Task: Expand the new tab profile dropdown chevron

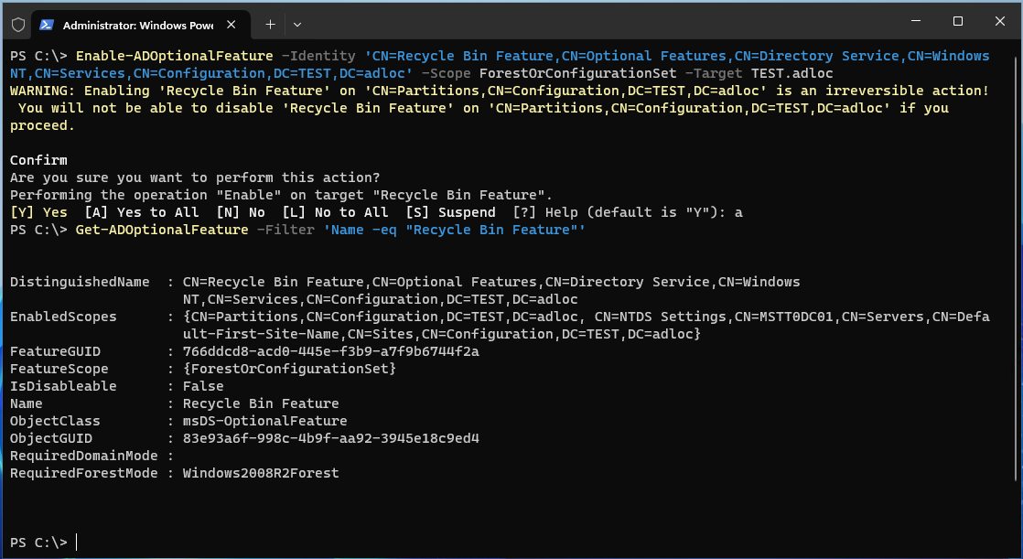Action: click(297, 24)
